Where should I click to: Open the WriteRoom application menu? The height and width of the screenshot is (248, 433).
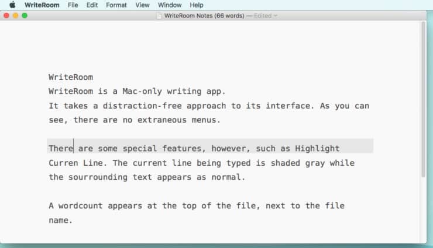pyautogui.click(x=42, y=5)
